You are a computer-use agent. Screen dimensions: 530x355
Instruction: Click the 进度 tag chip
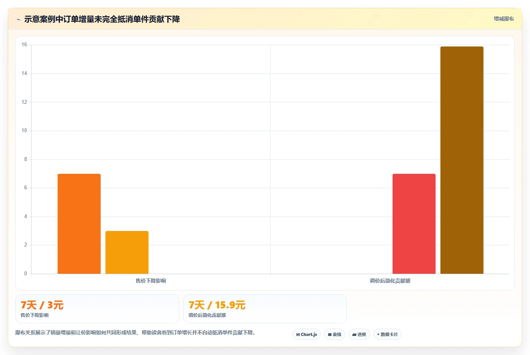tap(359, 334)
